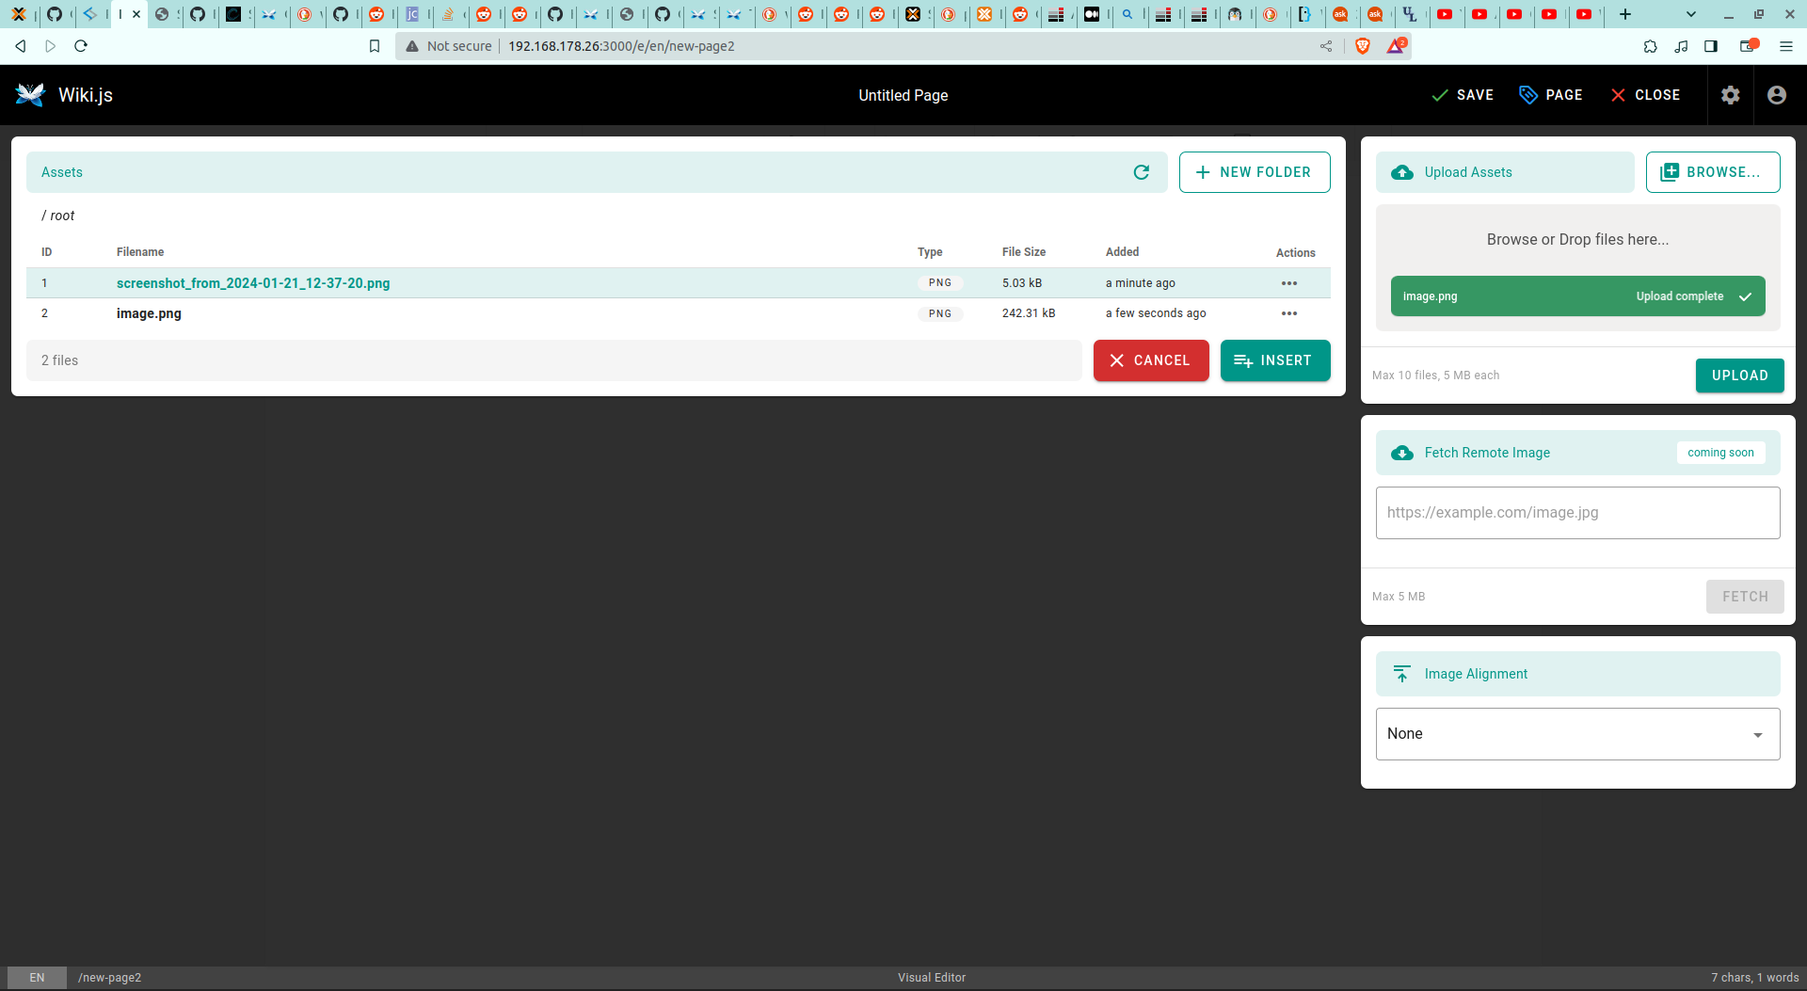Focus the remote image URL field

1576,513
